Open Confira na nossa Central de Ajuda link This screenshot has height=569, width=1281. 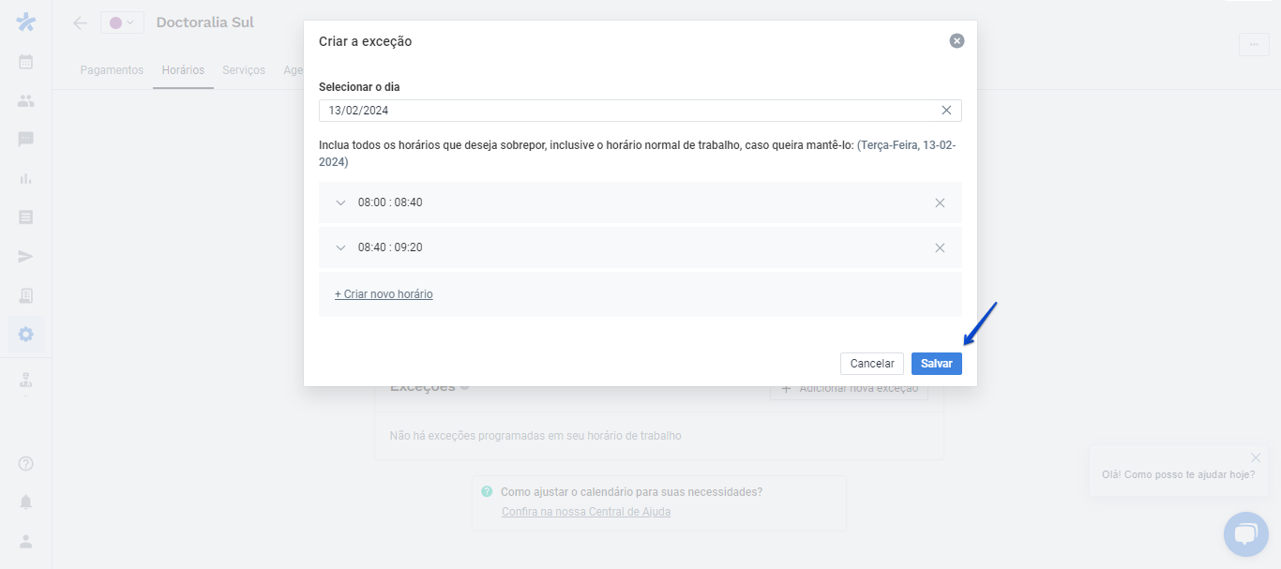point(586,512)
